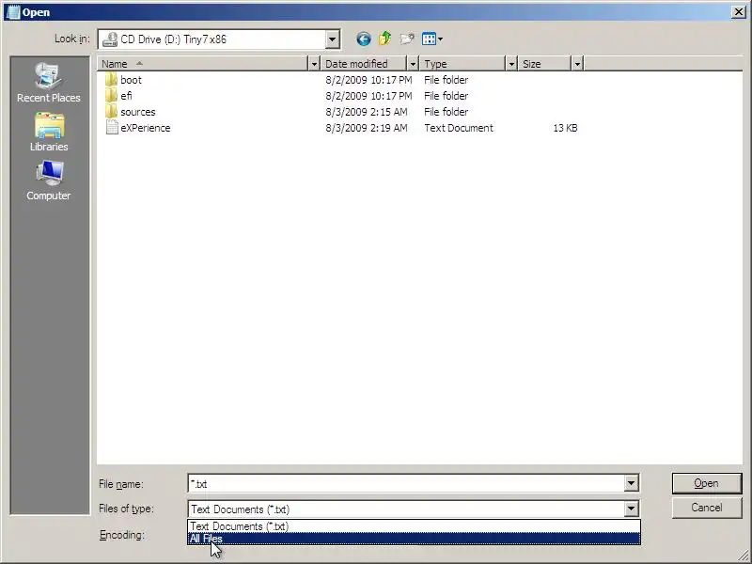Choose Text Documents (*.txt) from list
Screen dimensions: 752x564
click(x=414, y=526)
